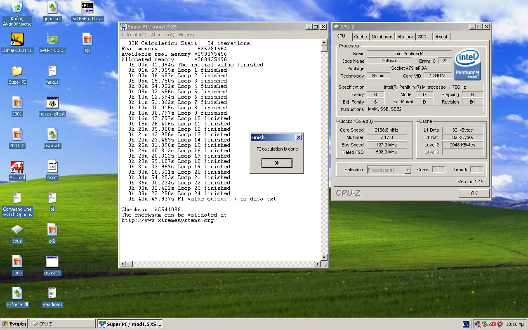Close the Finish dialog with X
Viewport: 528px width, 330px height.
tap(299, 137)
